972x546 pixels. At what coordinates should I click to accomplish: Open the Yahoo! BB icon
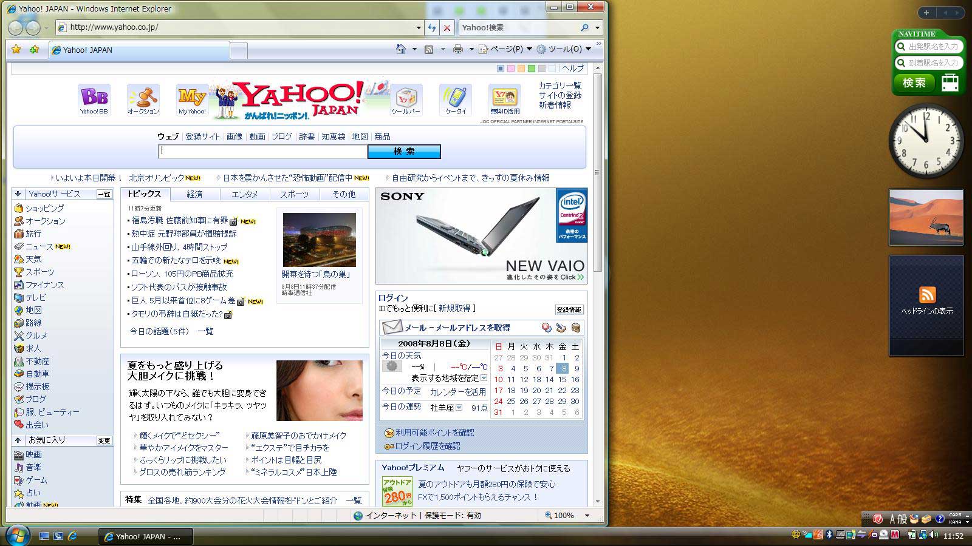click(94, 99)
